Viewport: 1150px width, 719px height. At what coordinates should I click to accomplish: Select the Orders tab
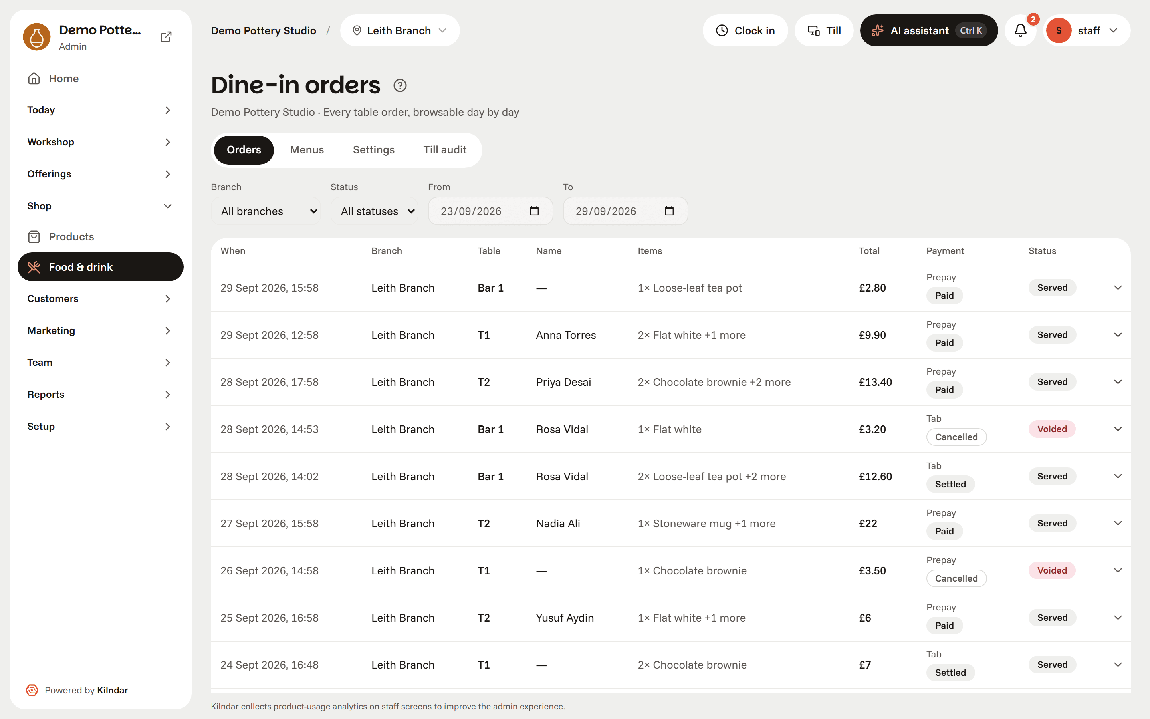244,150
